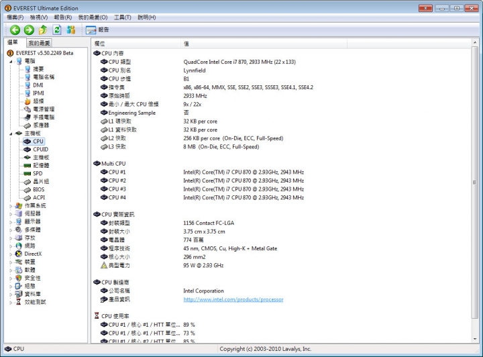This screenshot has width=483, height=357.
Task: Expand the 作業系統 tree branch
Action: pyautogui.click(x=11, y=206)
